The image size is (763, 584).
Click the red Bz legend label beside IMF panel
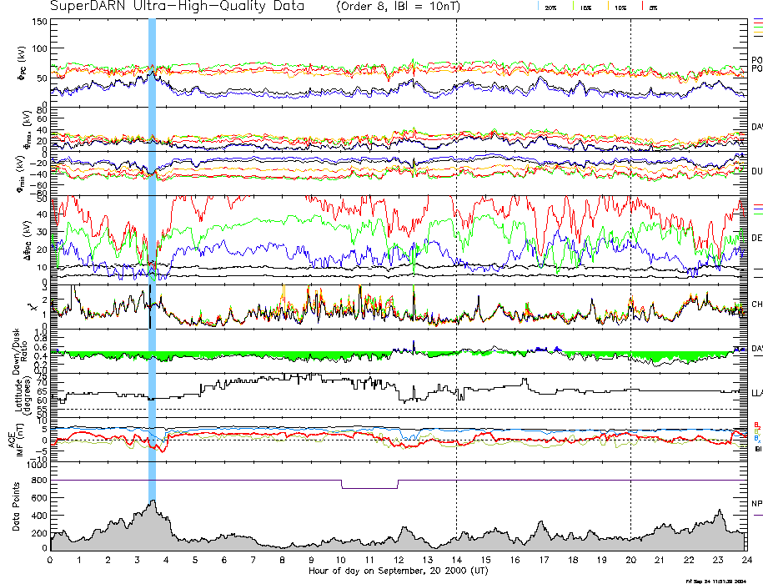tap(756, 424)
